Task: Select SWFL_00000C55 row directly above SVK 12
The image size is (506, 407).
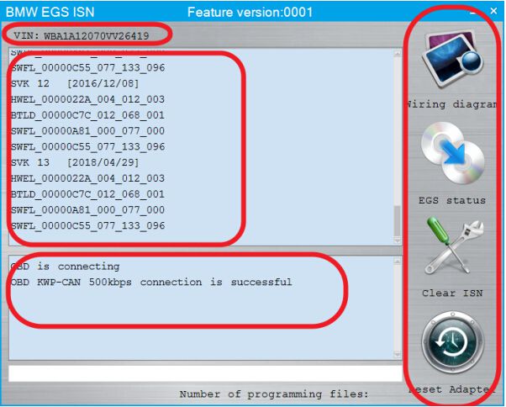Action: [x=87, y=68]
